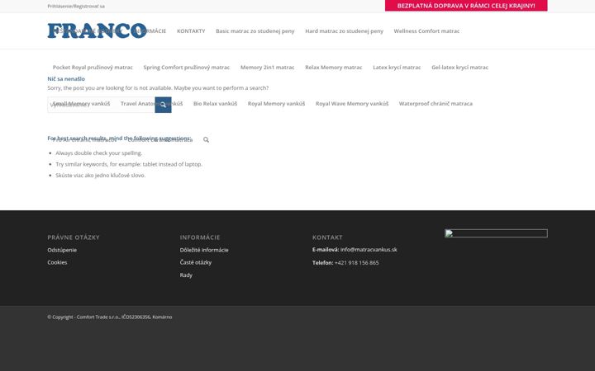Image resolution: width=595 pixels, height=371 pixels.
Task: Click the broken image in footer
Action: [496, 233]
